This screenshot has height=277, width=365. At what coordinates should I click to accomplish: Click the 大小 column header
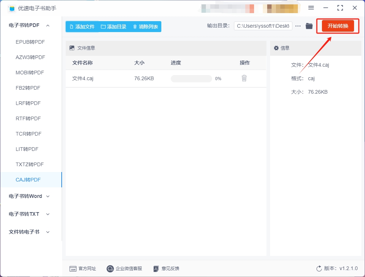tap(139, 63)
